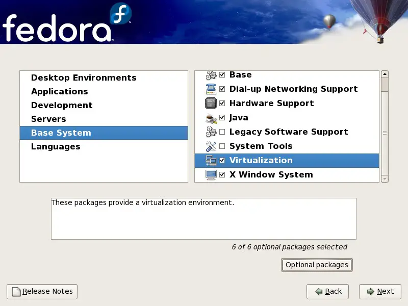Uncheck the Virtualization checkbox
This screenshot has width=408, height=306.
[222, 160]
